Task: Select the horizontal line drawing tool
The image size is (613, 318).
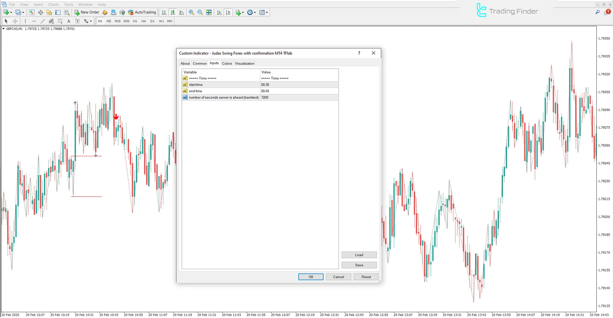Action: pyautogui.click(x=34, y=21)
